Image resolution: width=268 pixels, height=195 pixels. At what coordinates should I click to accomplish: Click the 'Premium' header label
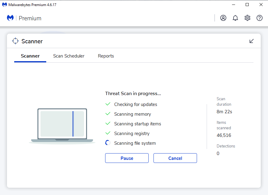pos(30,18)
